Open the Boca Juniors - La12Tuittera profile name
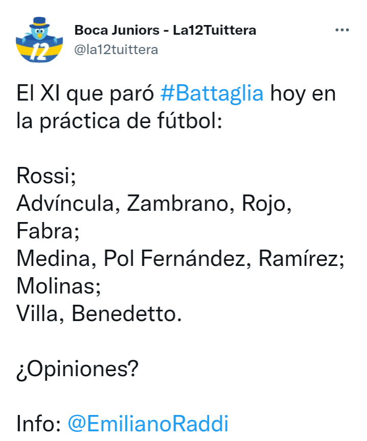Image resolution: width=367 pixels, height=441 pixels. point(165,30)
